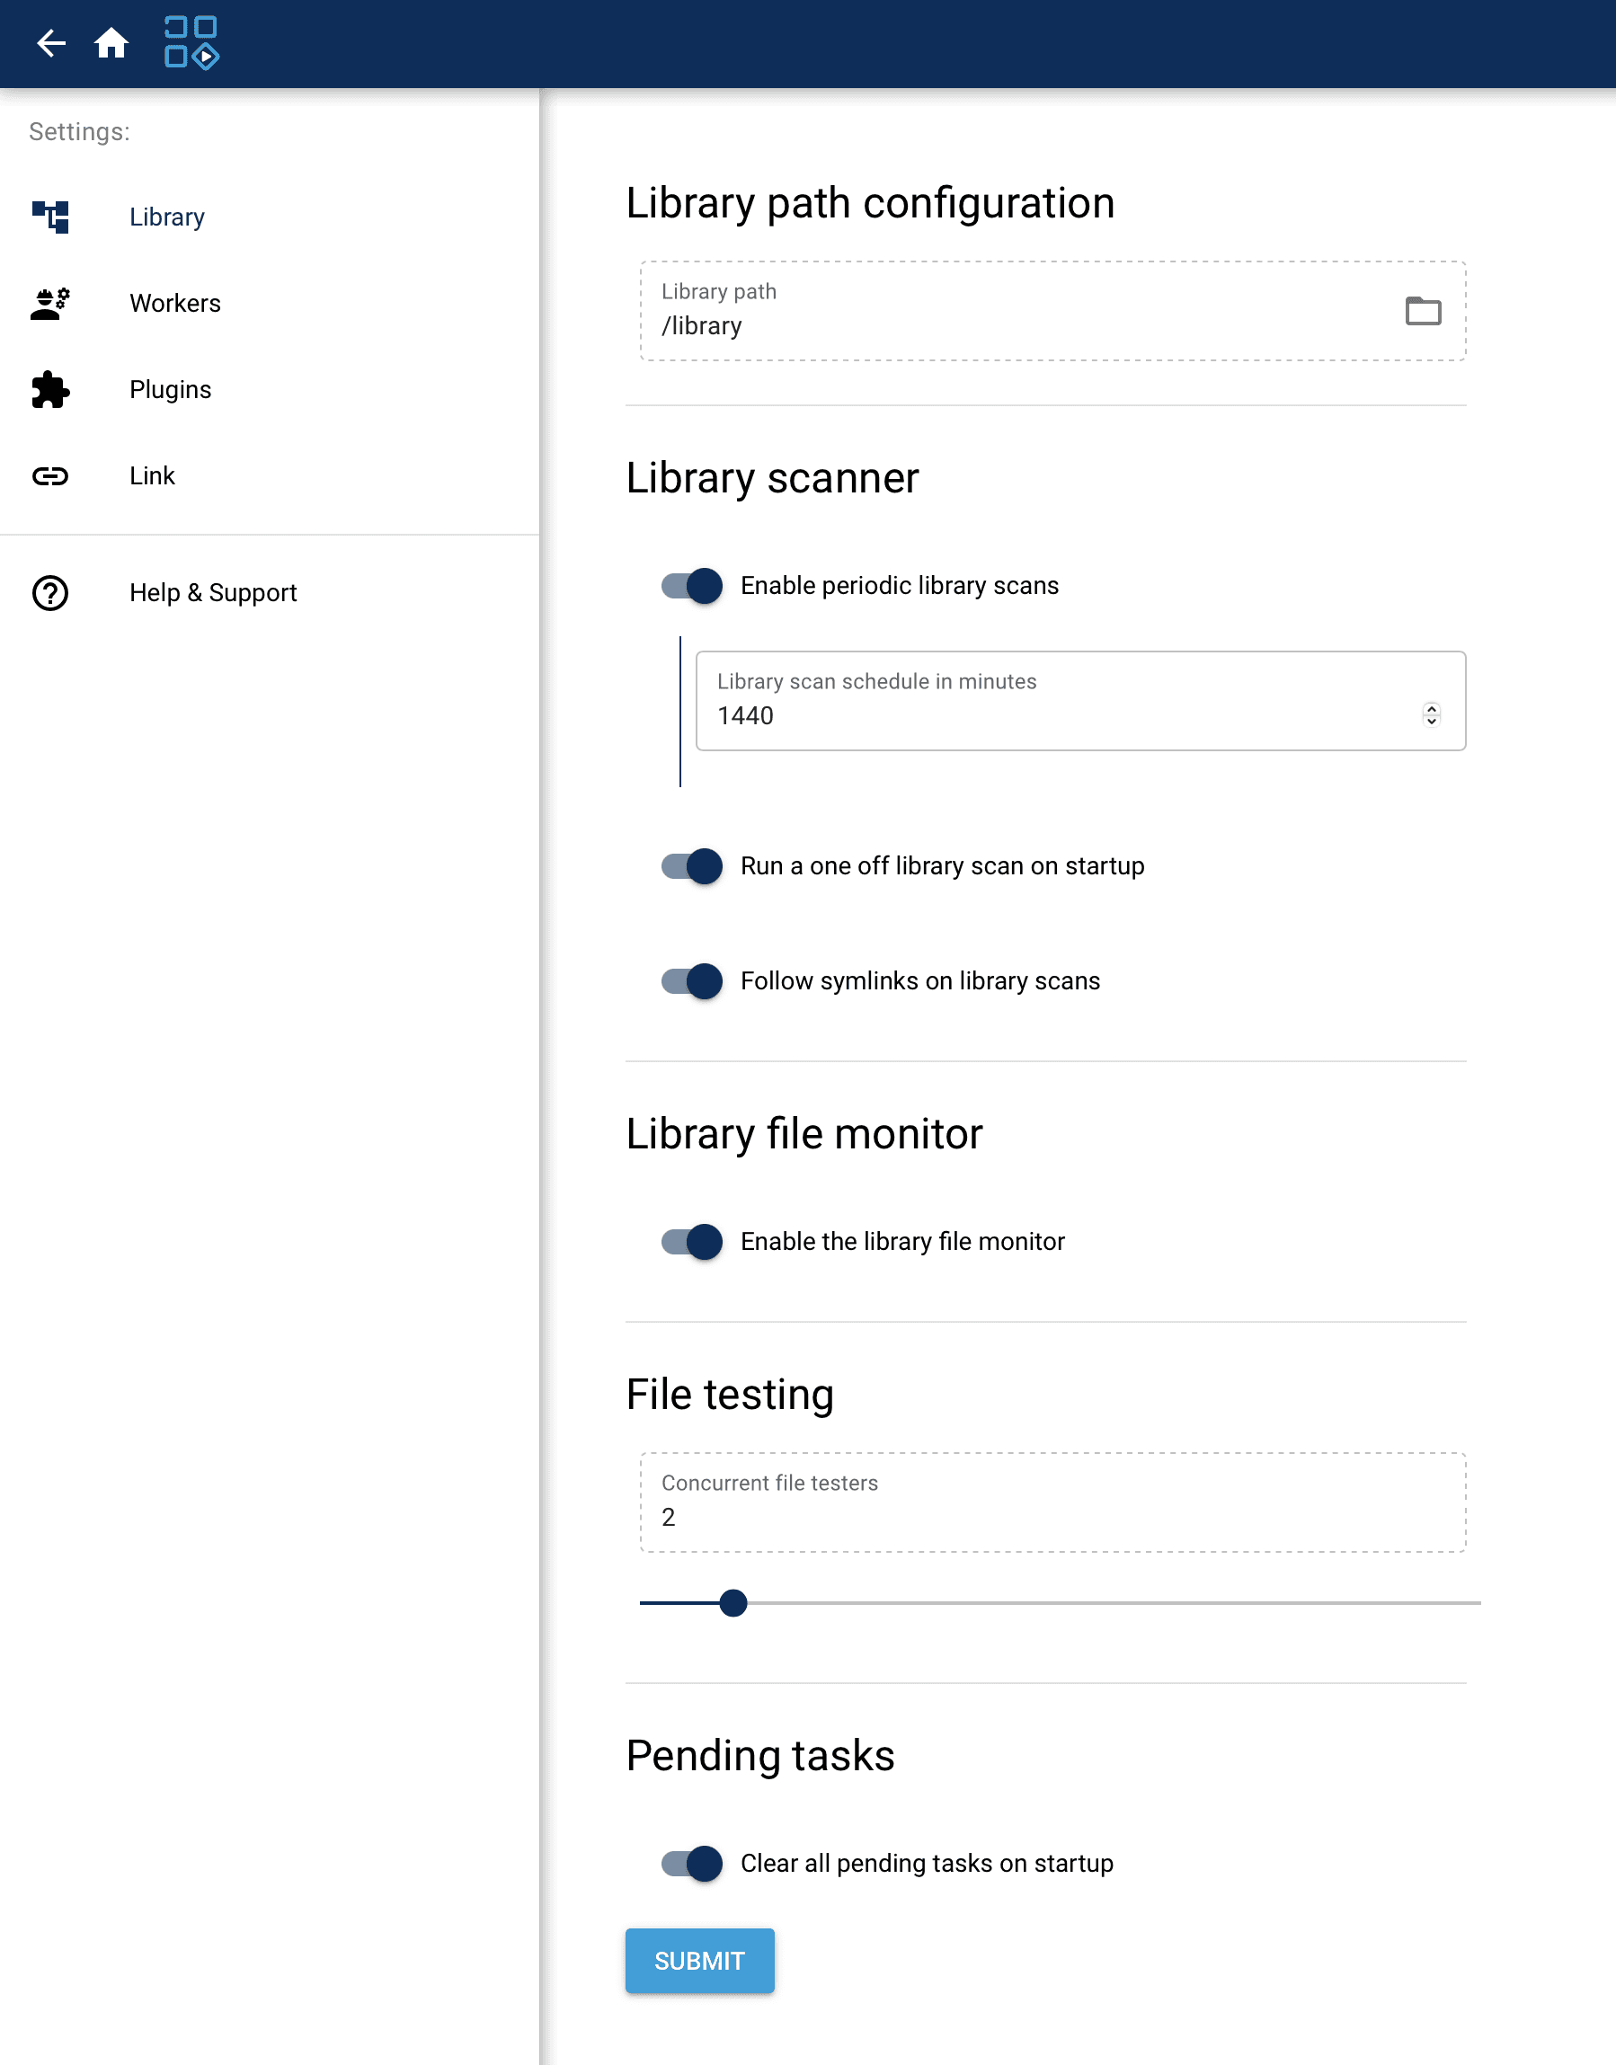Disable the library file monitor
1616x2065 pixels.
[692, 1242]
